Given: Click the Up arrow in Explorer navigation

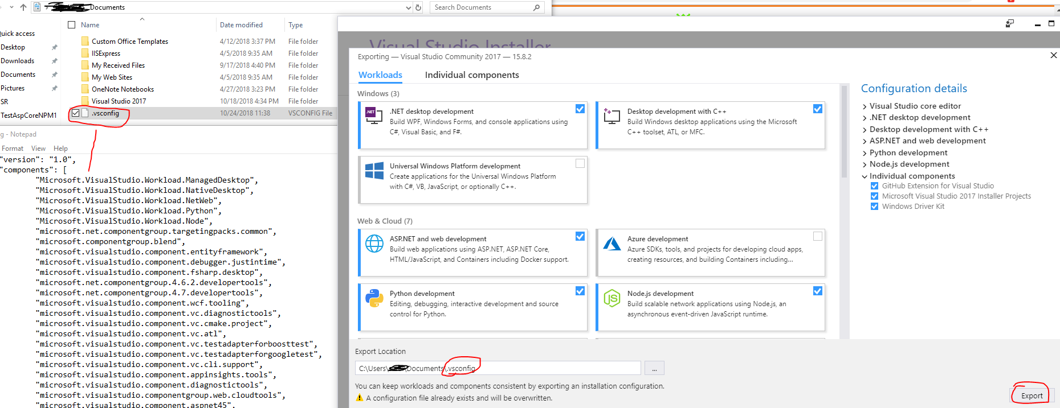Looking at the screenshot, I should 23,7.
